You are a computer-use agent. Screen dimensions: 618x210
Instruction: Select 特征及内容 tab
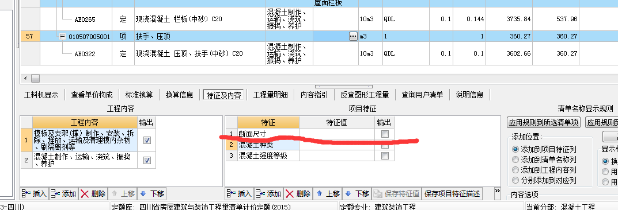223,95
